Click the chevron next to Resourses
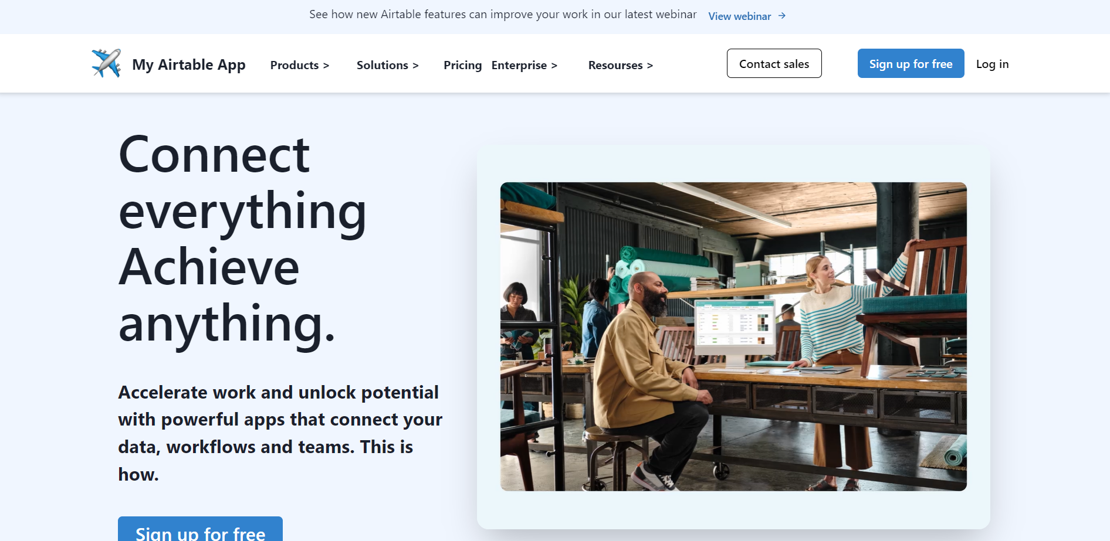The image size is (1110, 541). pos(649,66)
